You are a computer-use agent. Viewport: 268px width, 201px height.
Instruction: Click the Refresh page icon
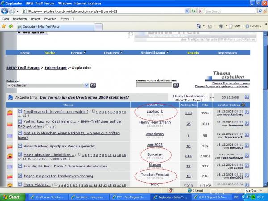coord(193,11)
